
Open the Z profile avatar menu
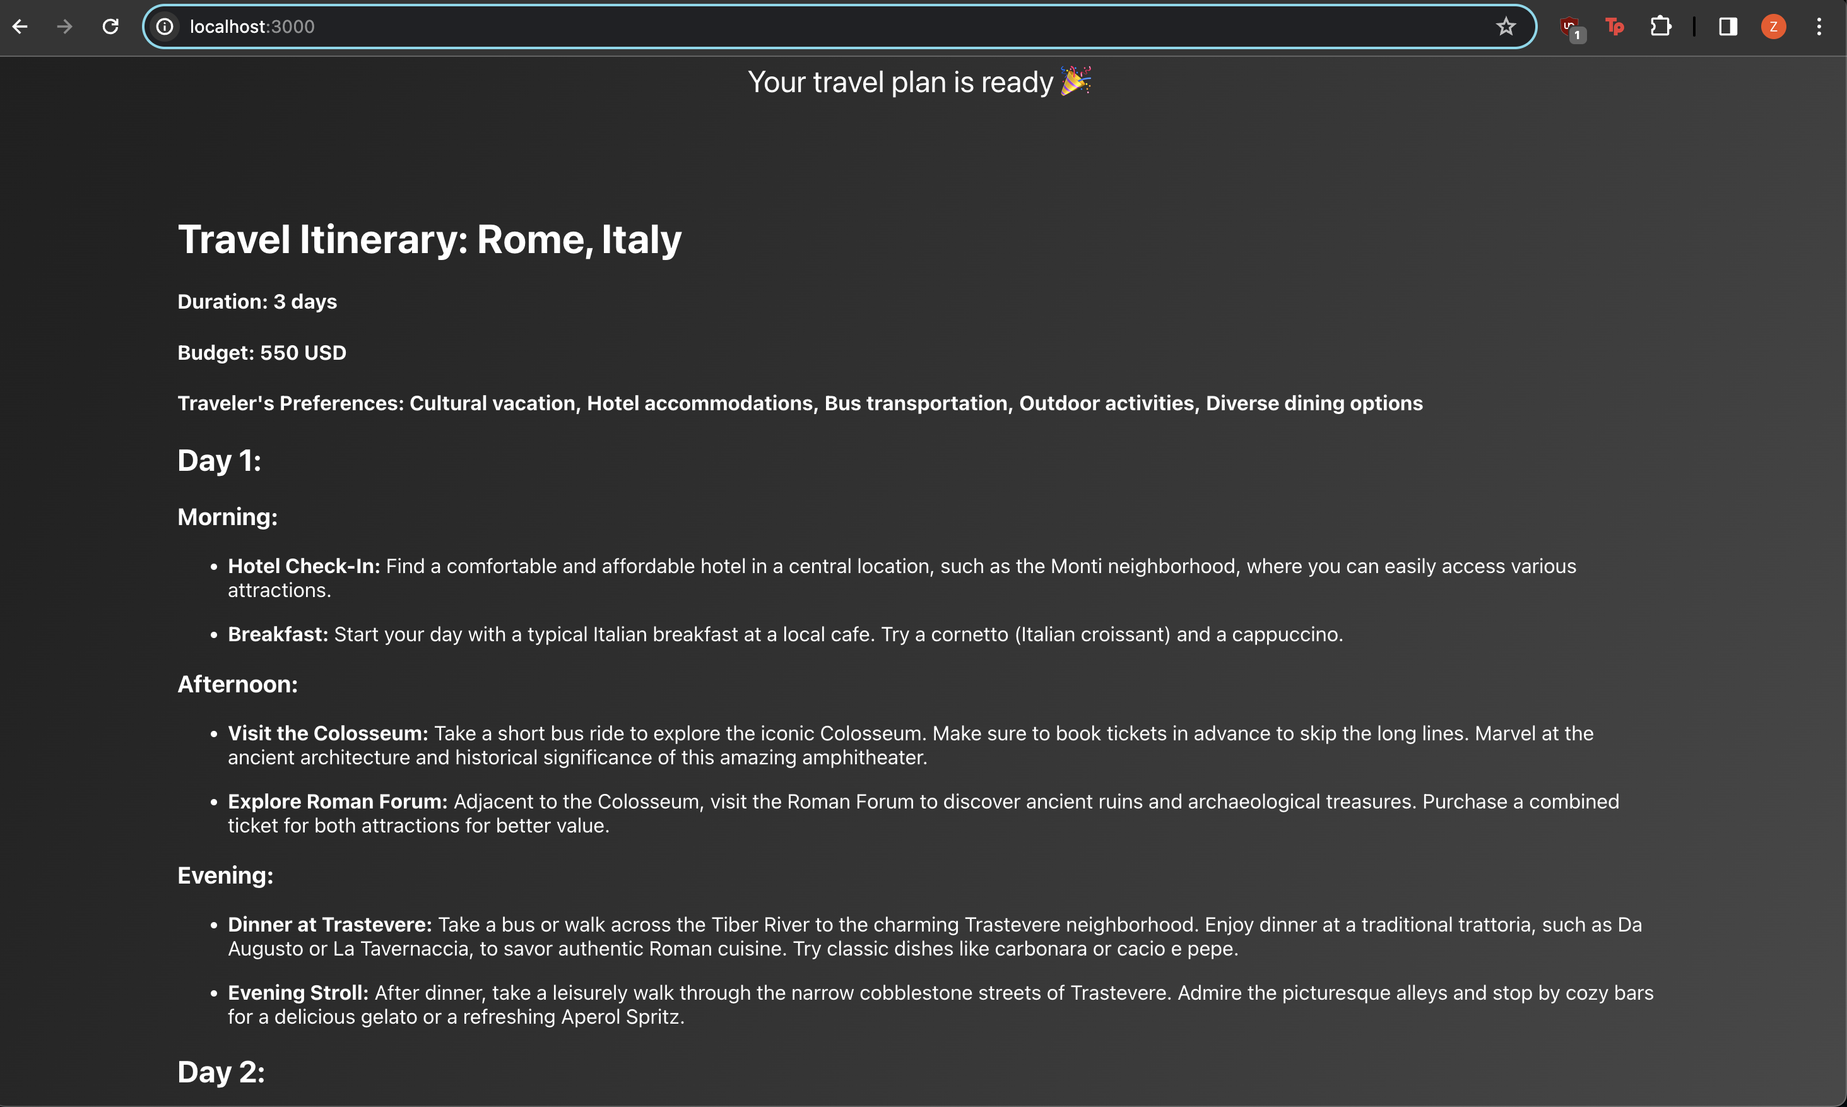click(x=1774, y=26)
